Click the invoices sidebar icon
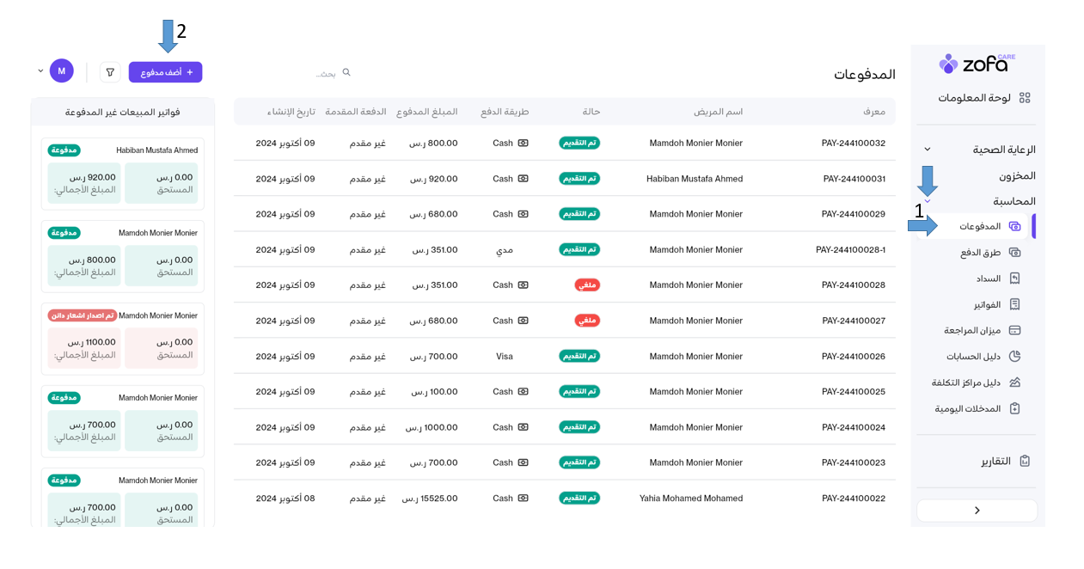Viewport: 1084px width, 569px height. coord(1014,304)
